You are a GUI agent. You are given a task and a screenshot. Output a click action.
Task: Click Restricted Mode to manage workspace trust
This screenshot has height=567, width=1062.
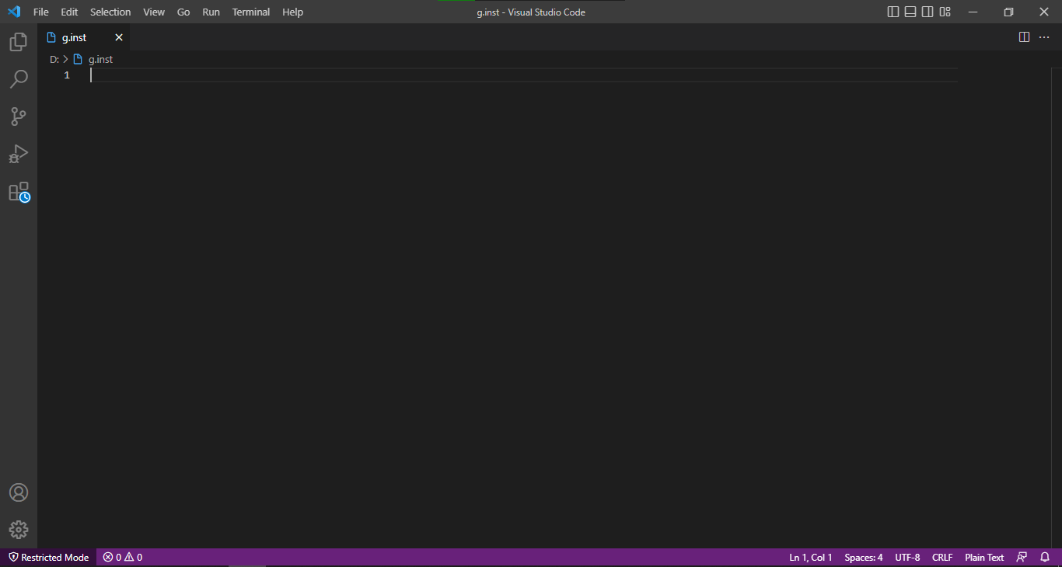point(48,557)
